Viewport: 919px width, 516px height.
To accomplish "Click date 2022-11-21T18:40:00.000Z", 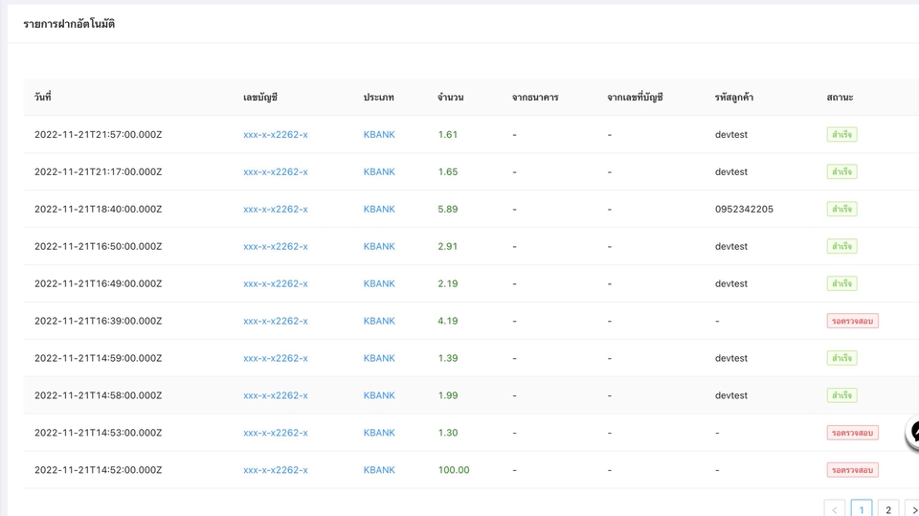I will tap(98, 209).
